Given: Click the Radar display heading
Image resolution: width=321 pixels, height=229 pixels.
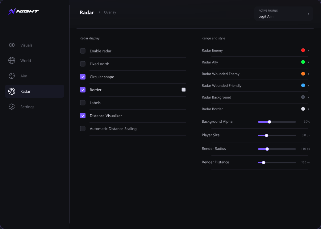Looking at the screenshot, I should pos(90,38).
